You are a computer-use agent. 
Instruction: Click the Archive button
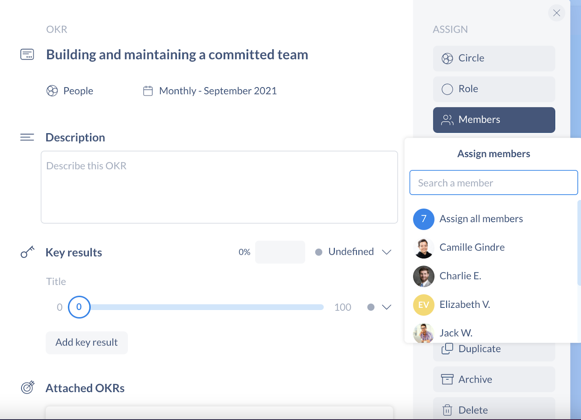(x=494, y=379)
